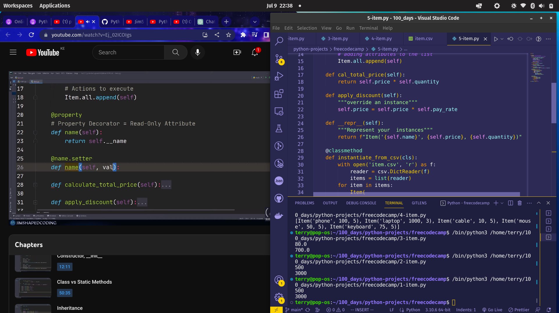
Task: Show the DEBUG CONSOLE panel tab
Action: (x=361, y=203)
